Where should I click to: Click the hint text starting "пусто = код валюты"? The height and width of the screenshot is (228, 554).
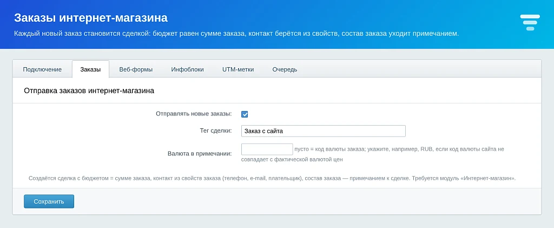pyautogui.click(x=373, y=154)
